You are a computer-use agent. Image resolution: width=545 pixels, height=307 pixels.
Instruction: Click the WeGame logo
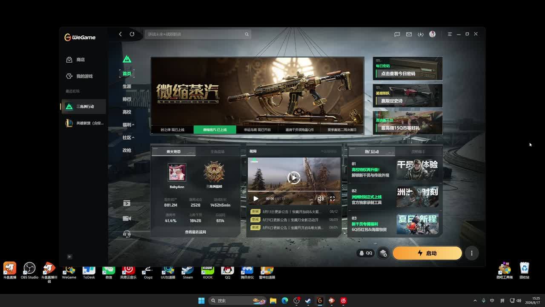click(x=80, y=37)
